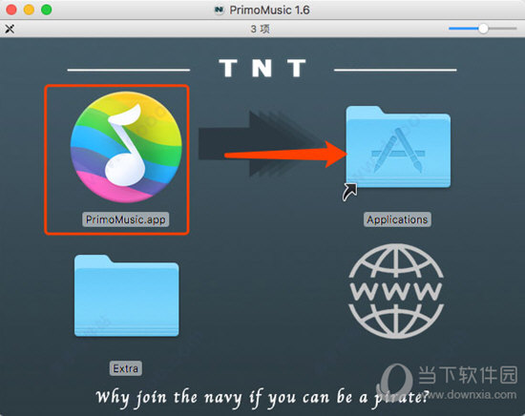Move the icon size slider thumb
The height and width of the screenshot is (416, 525).
click(x=483, y=29)
